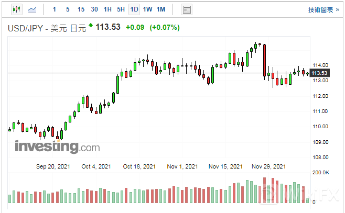Click the green up arrow beside the price
345x213 pixels.
coord(91,26)
